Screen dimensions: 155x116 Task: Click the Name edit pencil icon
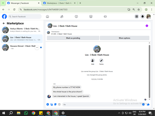(101, 61)
